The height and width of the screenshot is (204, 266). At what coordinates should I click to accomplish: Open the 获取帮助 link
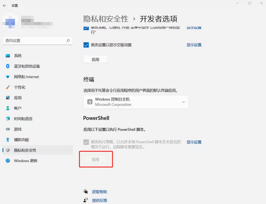click(100, 192)
